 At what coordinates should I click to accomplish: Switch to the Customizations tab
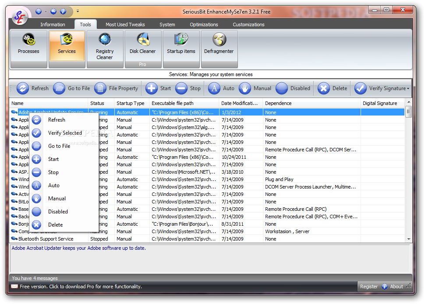point(248,24)
